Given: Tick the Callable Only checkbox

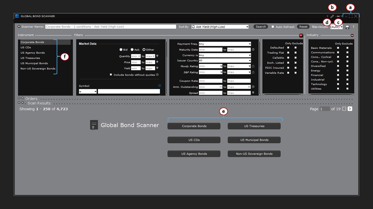Looking at the screenshot, I should pyautogui.click(x=288, y=58).
